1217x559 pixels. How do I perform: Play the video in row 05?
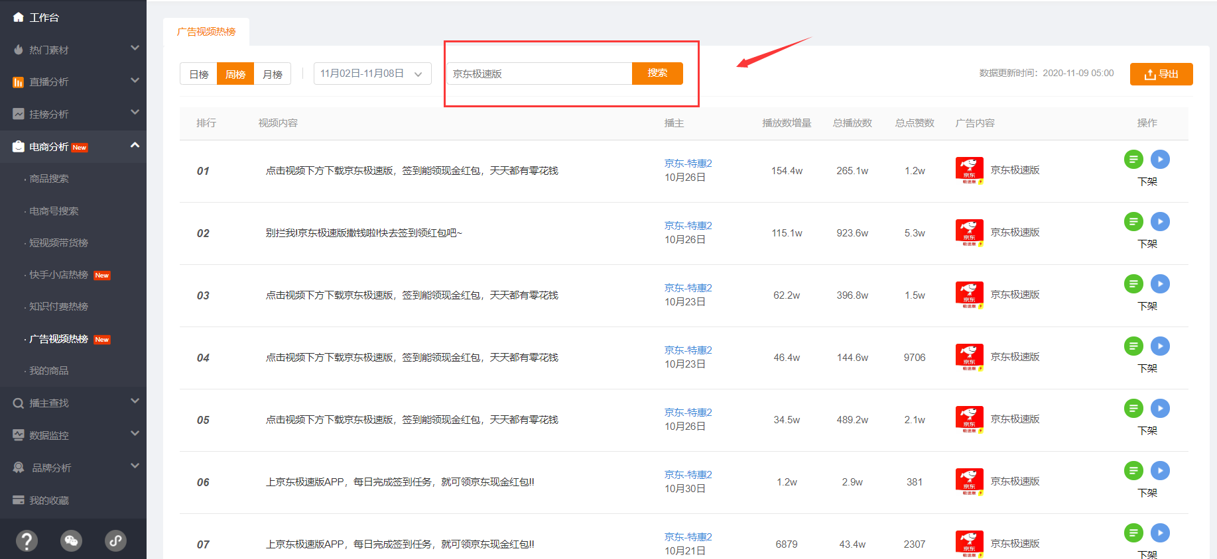(1160, 408)
